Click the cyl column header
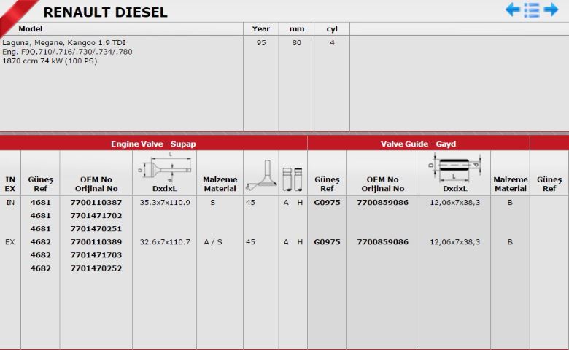569x350 pixels. [x=332, y=29]
